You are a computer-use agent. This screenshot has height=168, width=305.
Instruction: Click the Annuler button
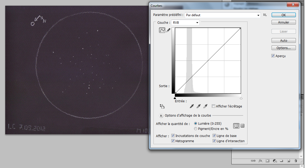[x=284, y=22]
